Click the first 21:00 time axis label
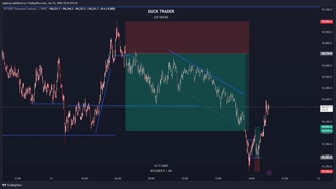Screen dimensions: 336x189 pyautogui.click(x=18, y=179)
